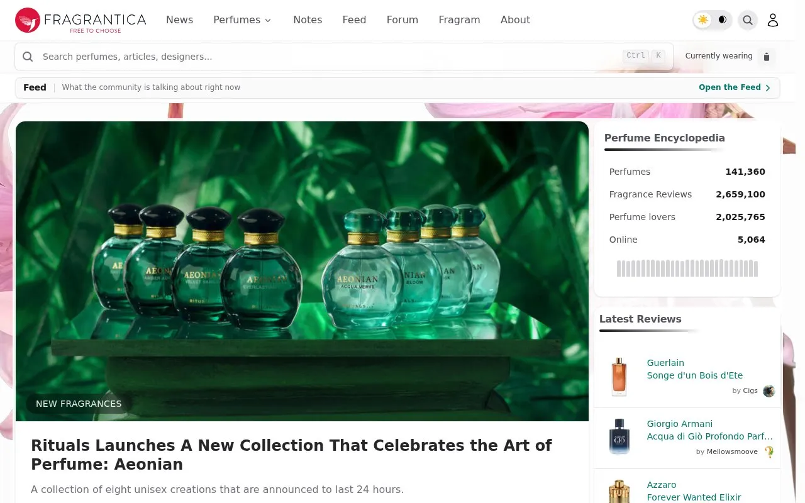Open Azzaro Forever Wanted Elixir review

694,491
